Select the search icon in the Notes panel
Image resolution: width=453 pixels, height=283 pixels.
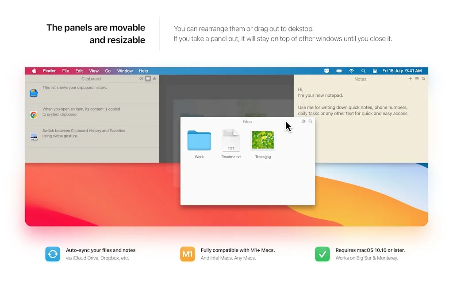point(423,79)
